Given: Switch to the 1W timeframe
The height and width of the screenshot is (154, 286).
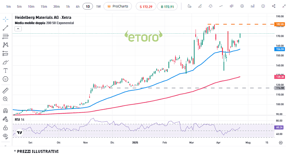Looking at the screenshot, I should [98, 7].
